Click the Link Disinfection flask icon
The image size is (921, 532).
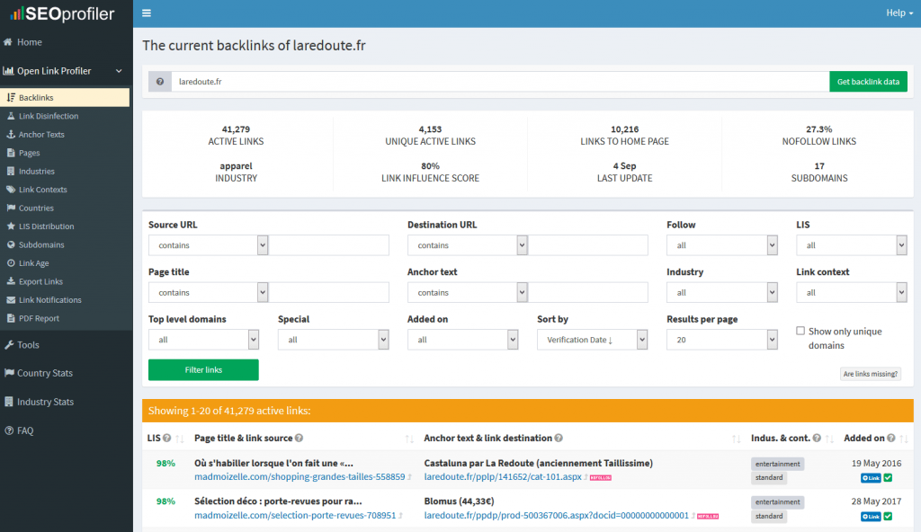point(11,116)
